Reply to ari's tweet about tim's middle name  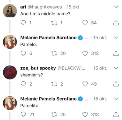click(23, 23)
